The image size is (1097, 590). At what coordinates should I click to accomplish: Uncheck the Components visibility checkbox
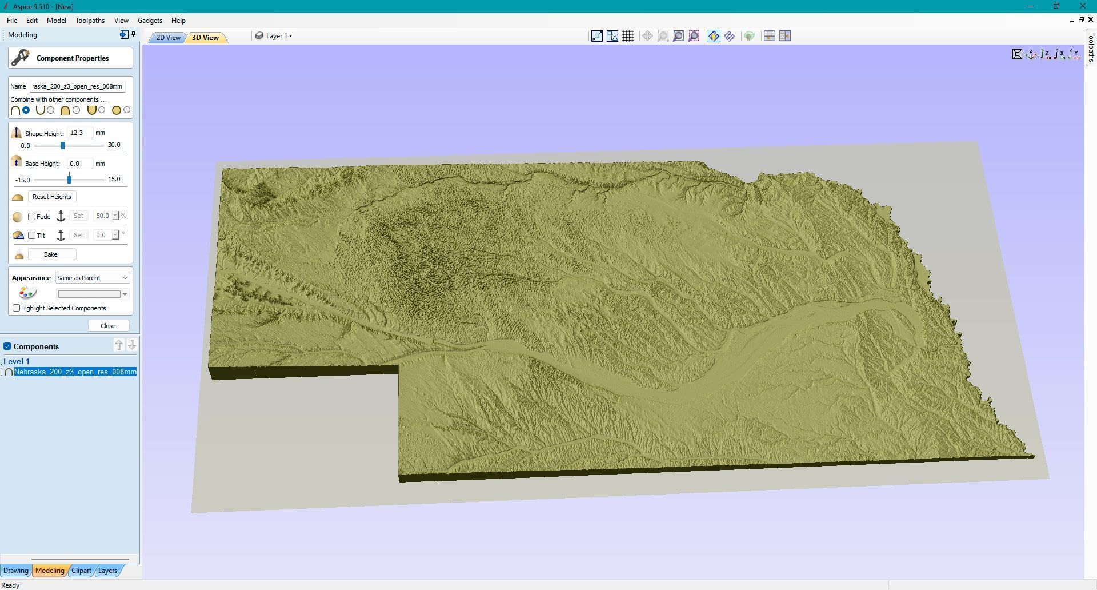7,346
